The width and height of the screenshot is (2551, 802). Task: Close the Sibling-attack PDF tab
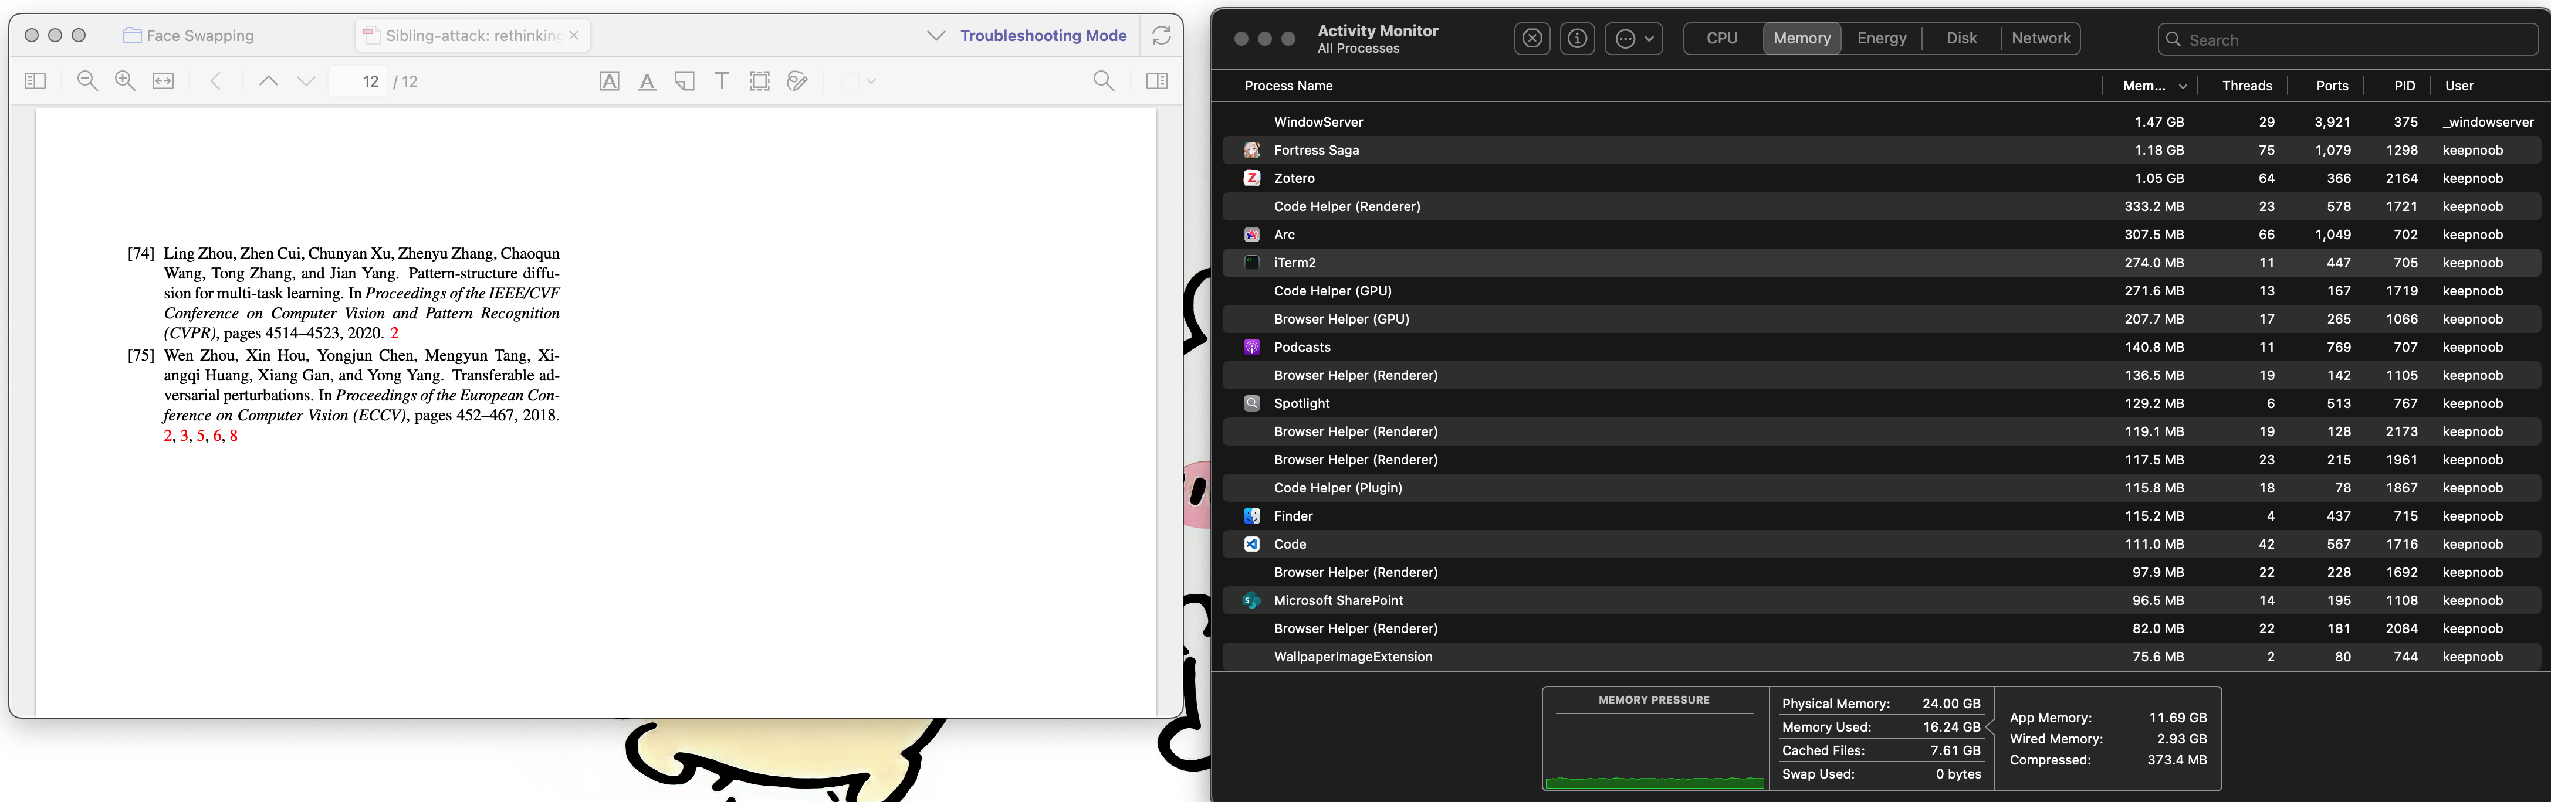coord(573,36)
